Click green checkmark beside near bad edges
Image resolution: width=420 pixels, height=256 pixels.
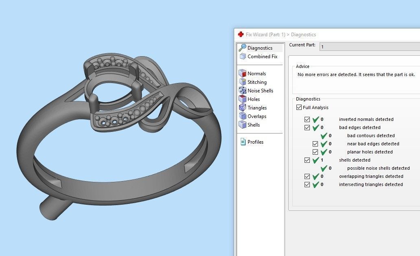(324, 144)
